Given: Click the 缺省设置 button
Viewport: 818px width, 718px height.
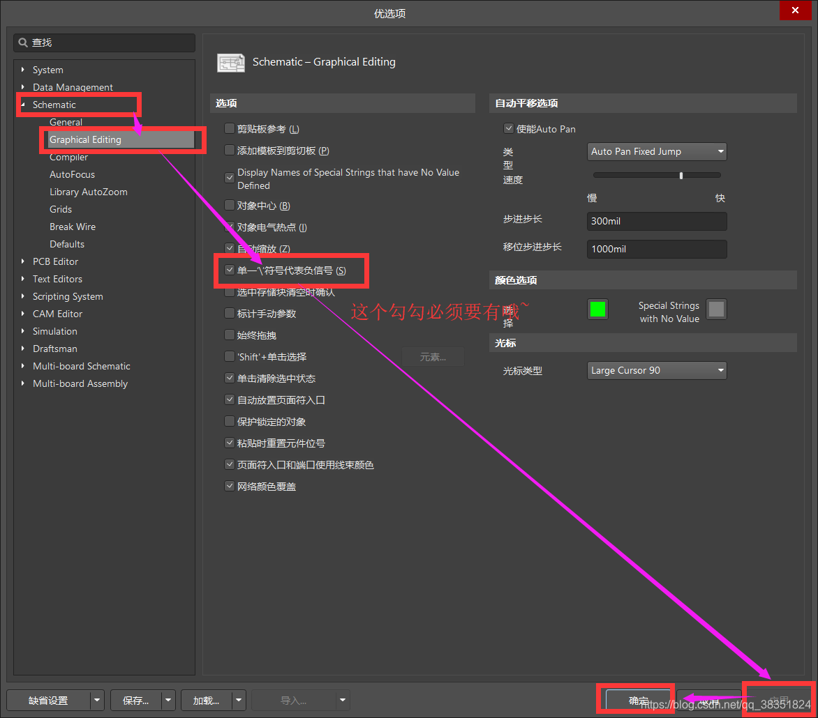Looking at the screenshot, I should 48,701.
